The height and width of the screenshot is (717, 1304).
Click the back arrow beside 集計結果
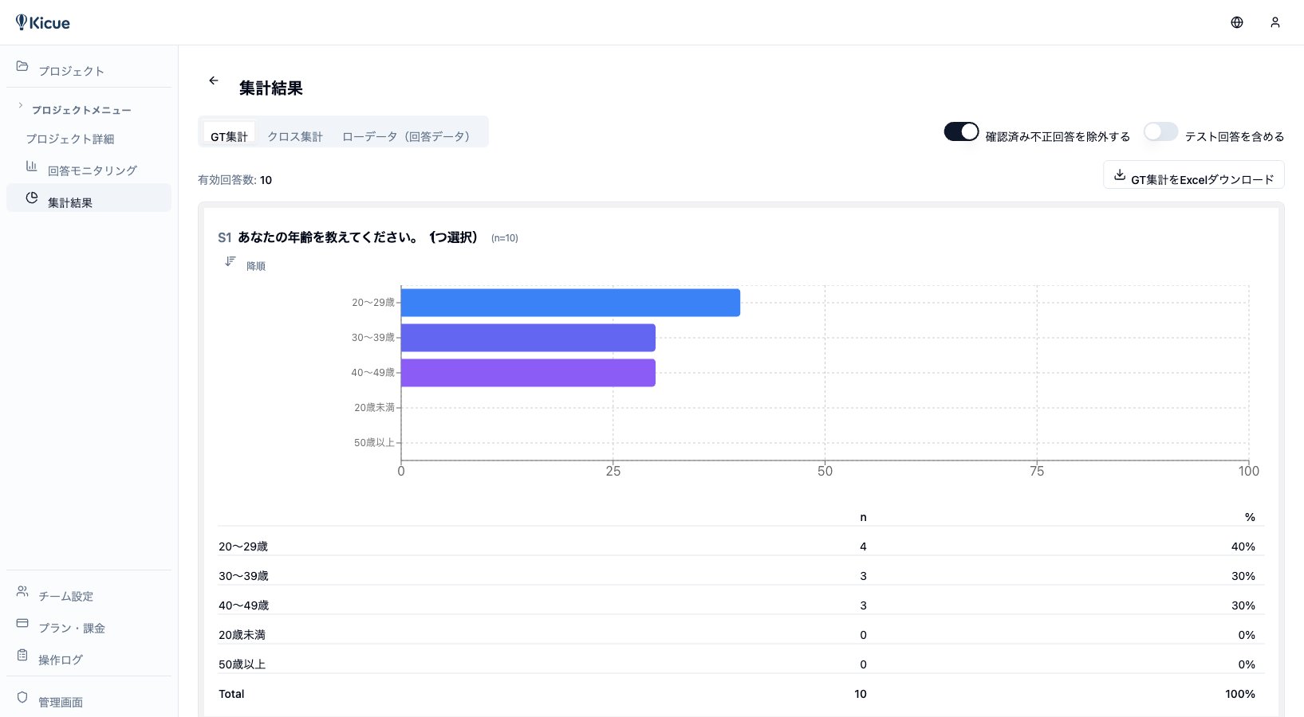(214, 80)
